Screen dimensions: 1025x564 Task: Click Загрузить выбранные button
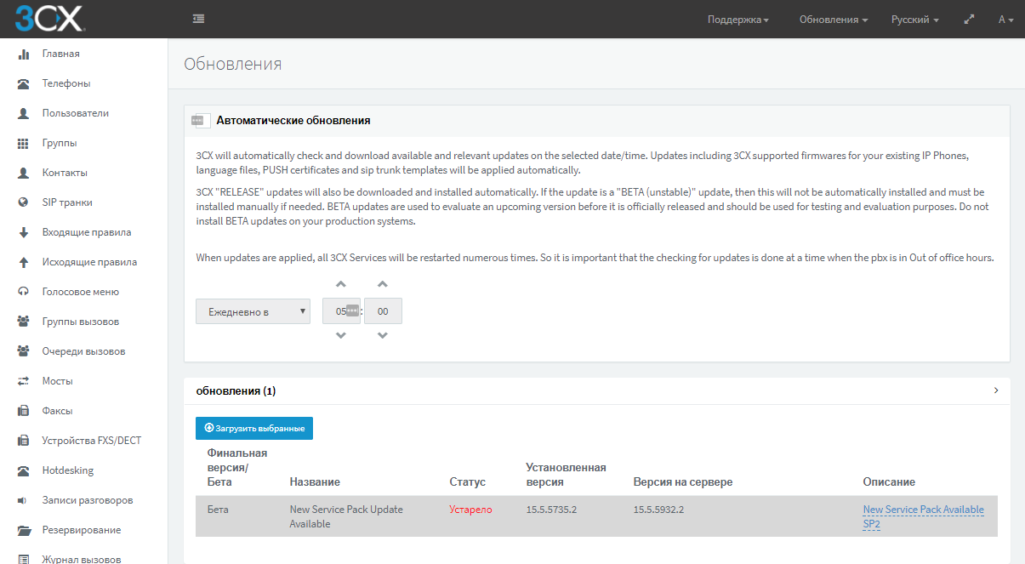[254, 428]
